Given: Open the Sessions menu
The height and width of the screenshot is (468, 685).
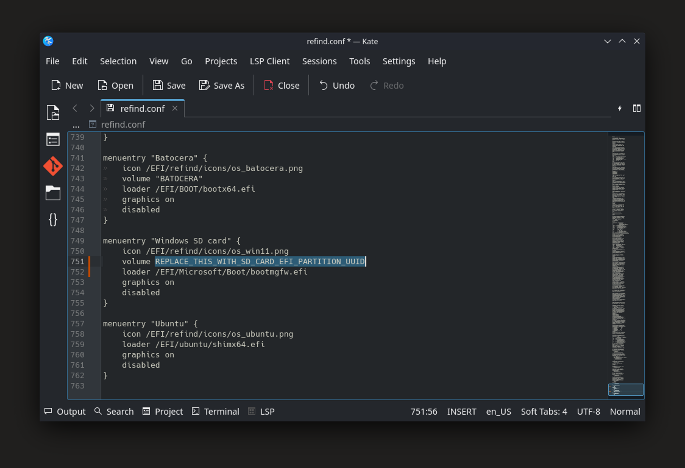Looking at the screenshot, I should [319, 61].
